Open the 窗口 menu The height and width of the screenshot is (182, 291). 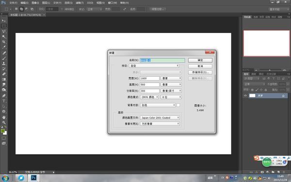(113, 3)
